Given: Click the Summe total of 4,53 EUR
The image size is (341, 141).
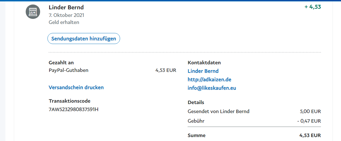Looking at the screenshot, I should 310,136.
